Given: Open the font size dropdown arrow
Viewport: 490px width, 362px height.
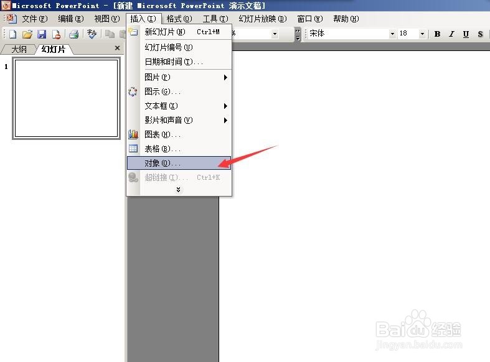Looking at the screenshot, I should pyautogui.click(x=422, y=34).
